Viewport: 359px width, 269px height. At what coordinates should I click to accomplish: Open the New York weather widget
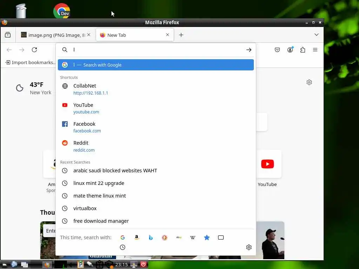34,88
